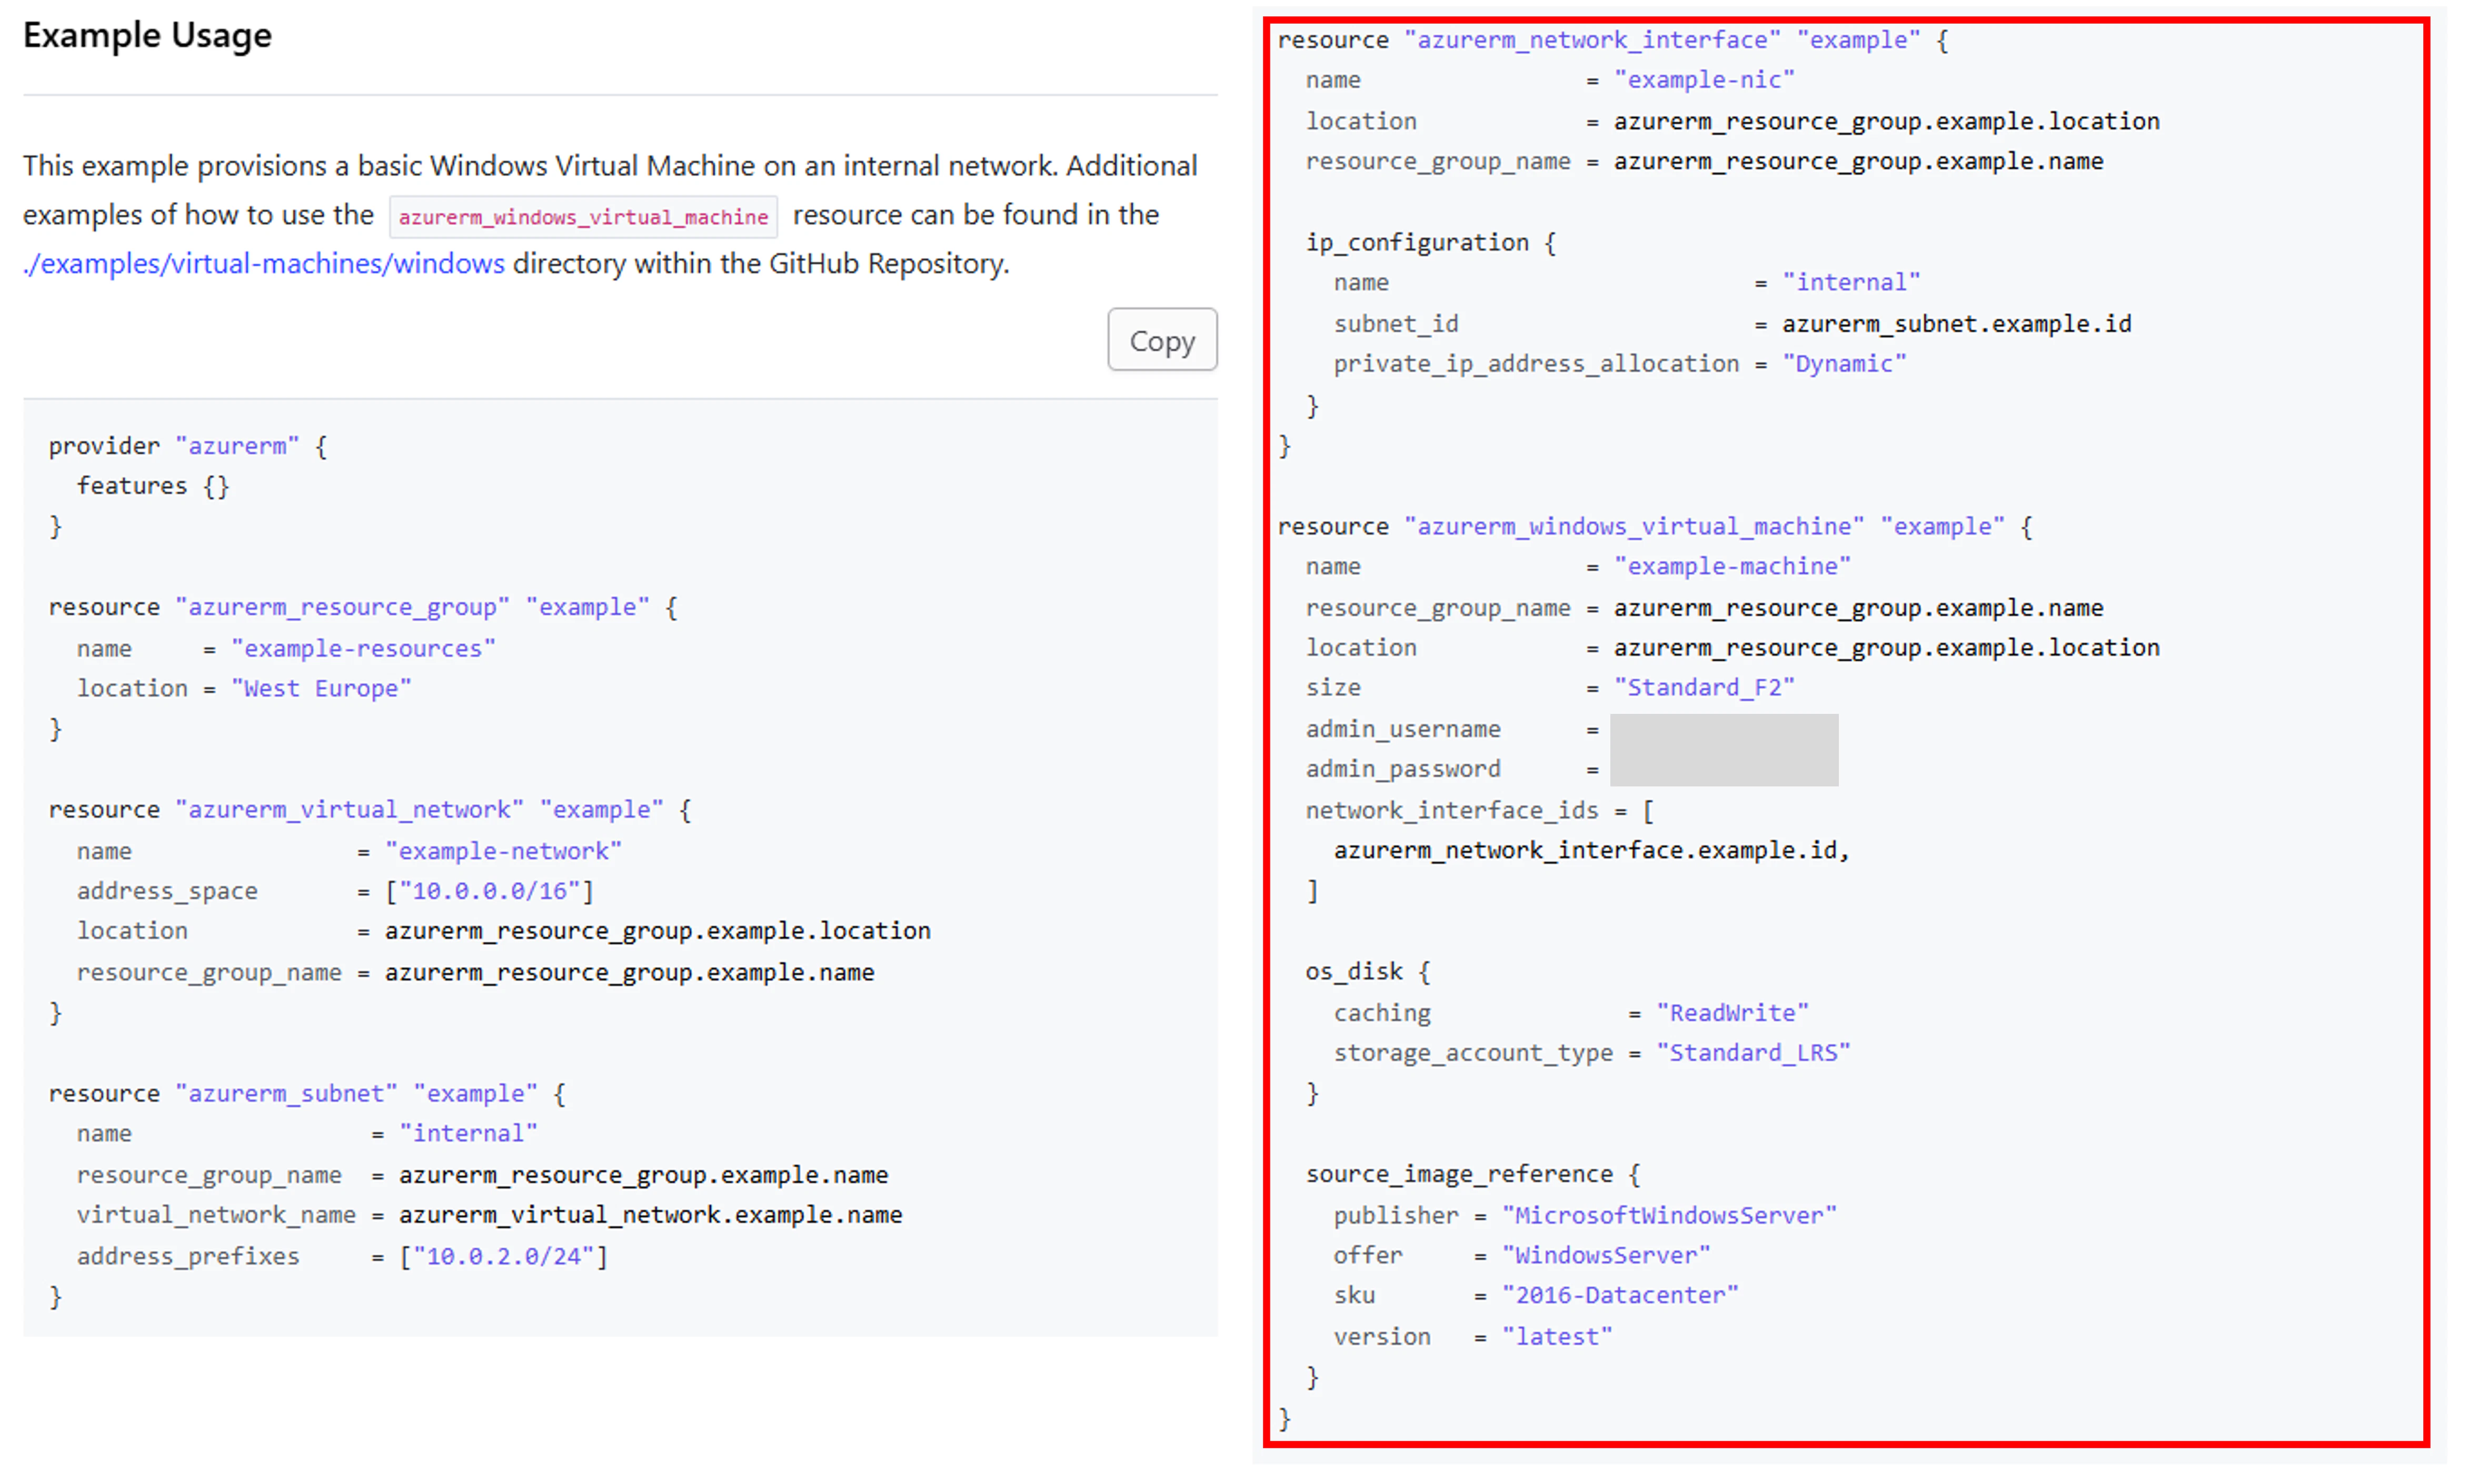Select the "example-resources" string value
Image resolution: width=2469 pixels, height=1484 pixels.
(x=363, y=648)
